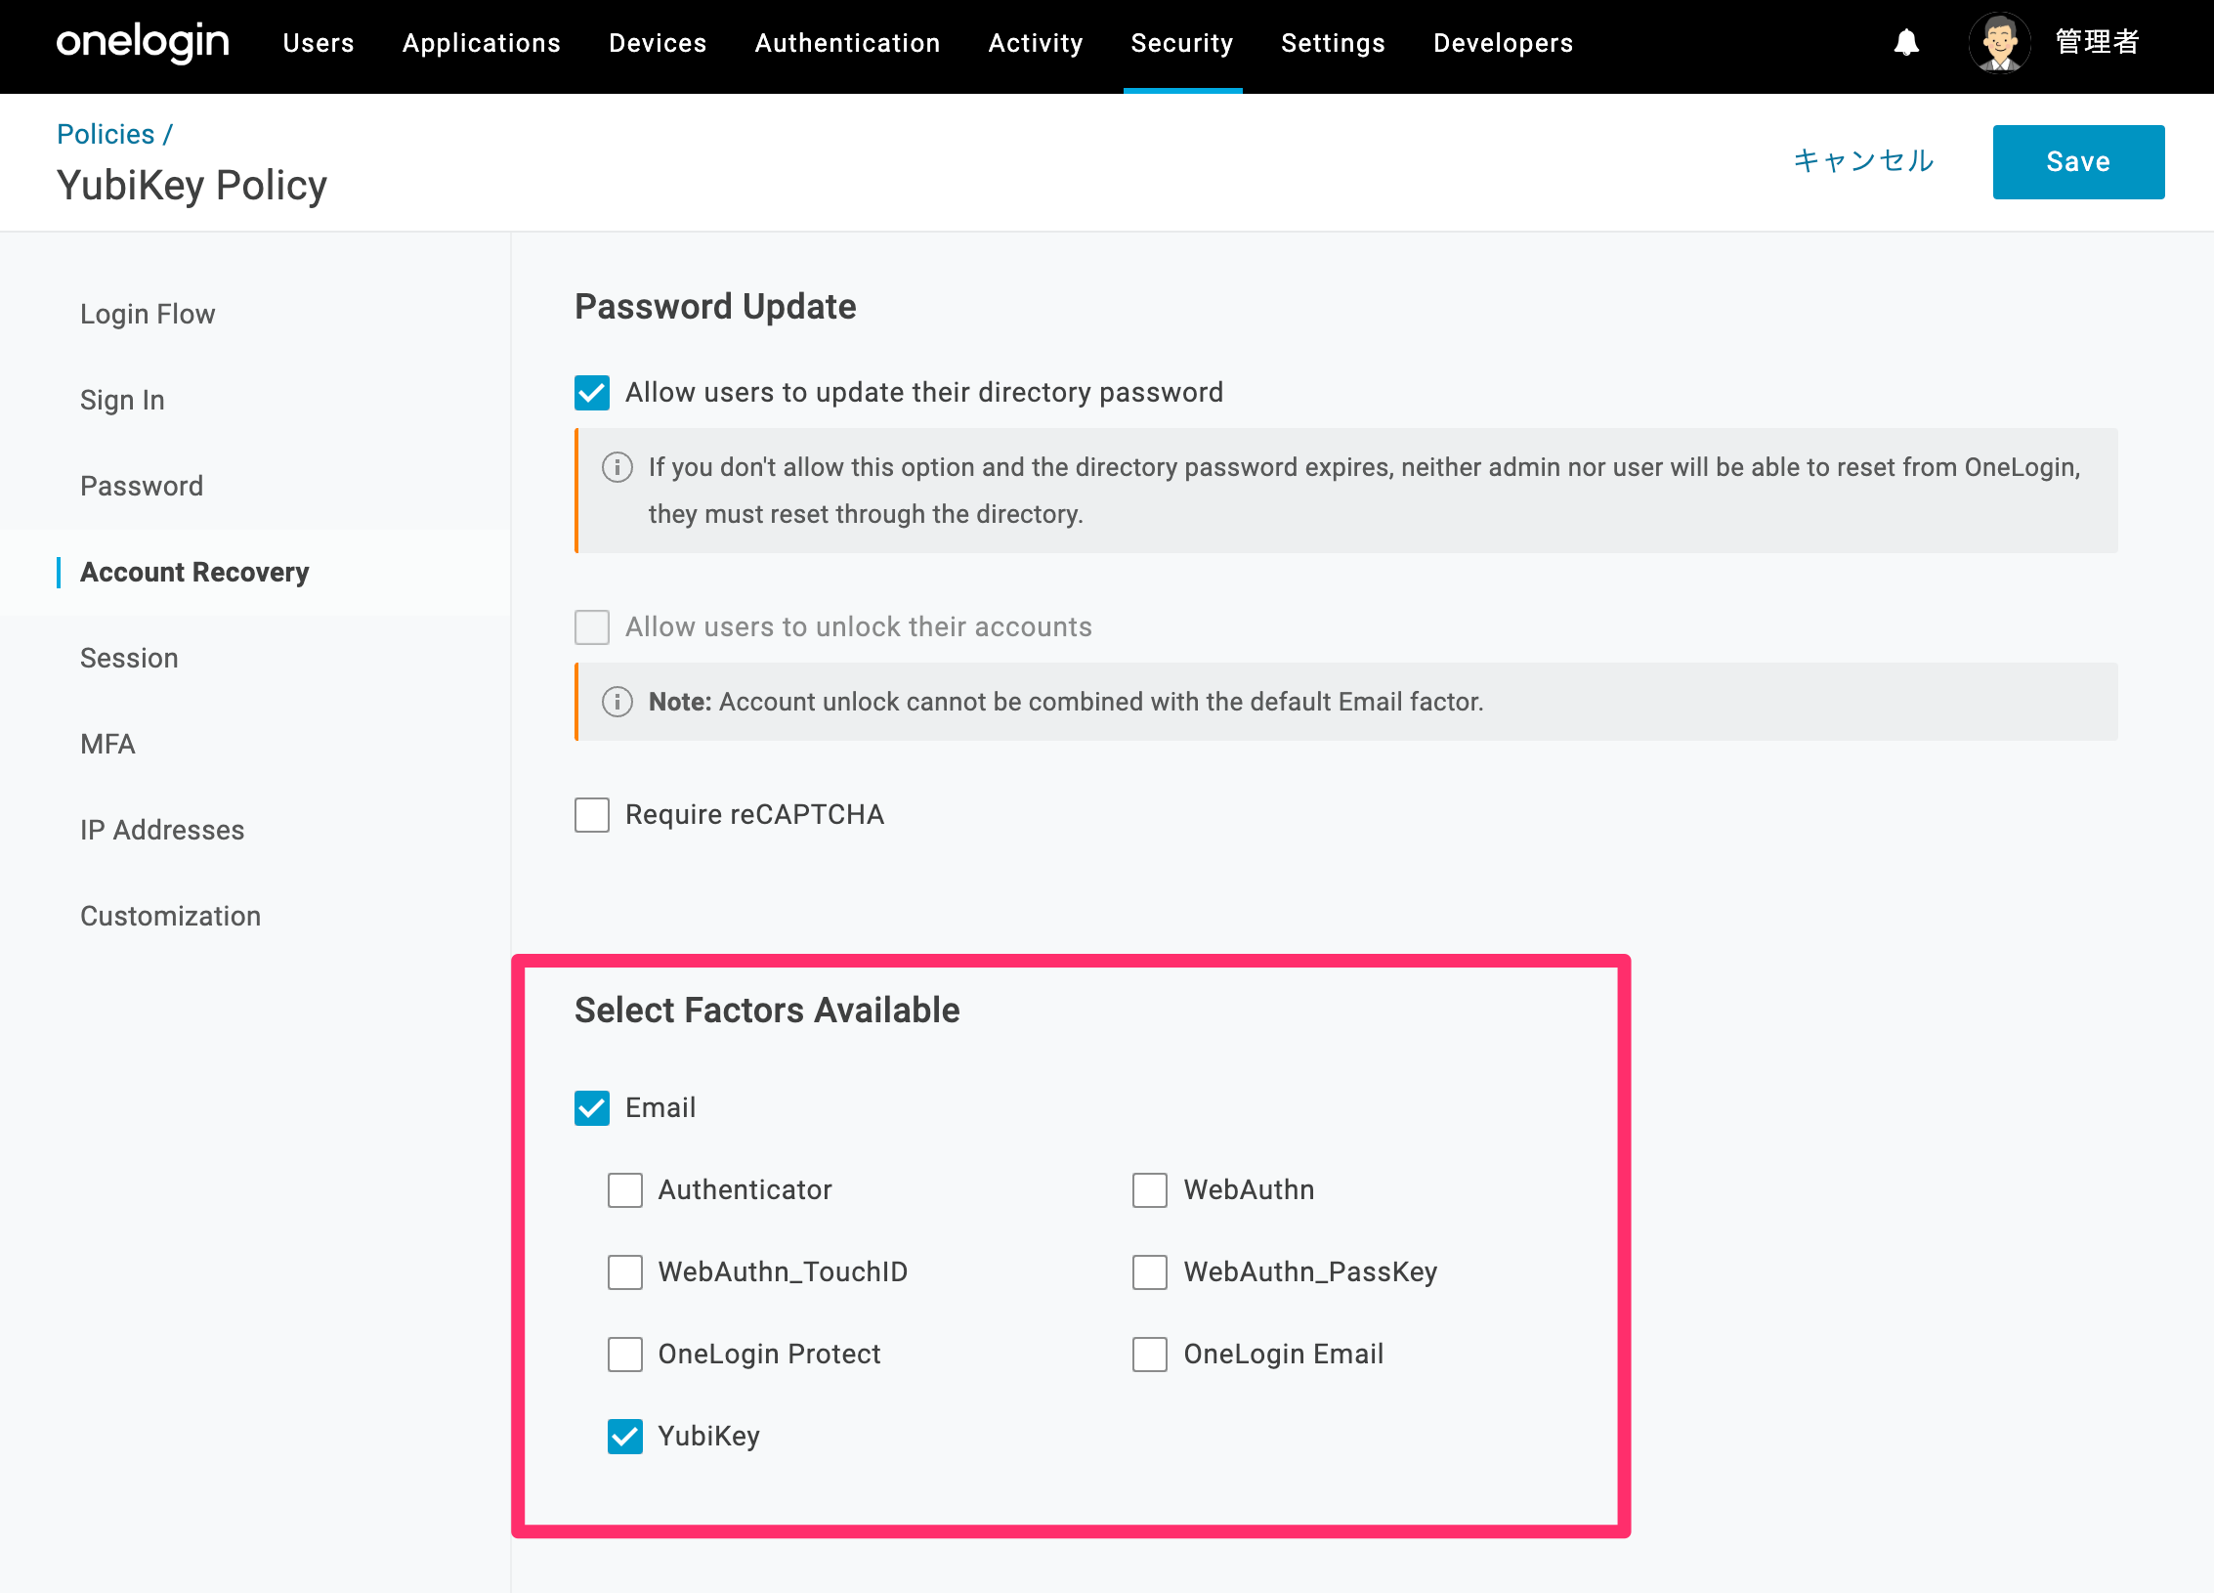Screen dimensions: 2214x1593
Task: Uncheck the Email factor checkbox
Action: (592, 1108)
